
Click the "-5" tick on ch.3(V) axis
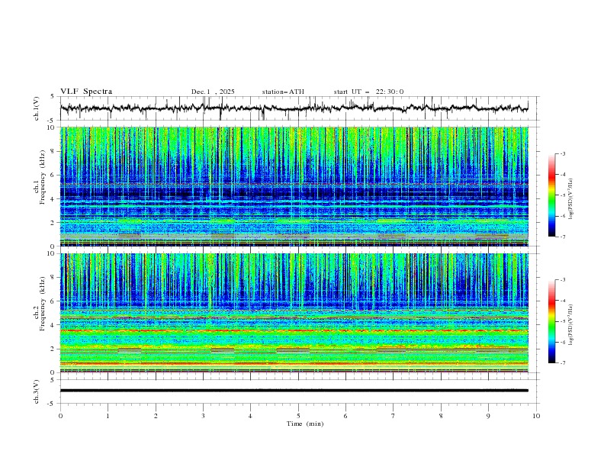pos(51,404)
